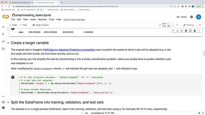Click the 'completed at 11:01 PM' status text
Image resolution: width=205 pixels, height=115 pixels.
point(102,113)
